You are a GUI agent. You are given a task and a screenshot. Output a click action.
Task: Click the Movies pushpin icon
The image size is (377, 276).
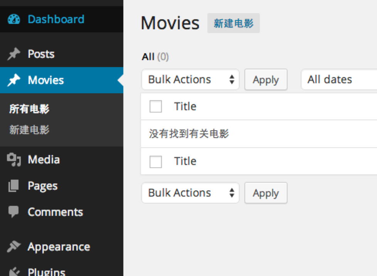pyautogui.click(x=13, y=80)
